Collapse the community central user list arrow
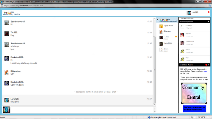This screenshot has width=212, height=119. tap(158, 20)
